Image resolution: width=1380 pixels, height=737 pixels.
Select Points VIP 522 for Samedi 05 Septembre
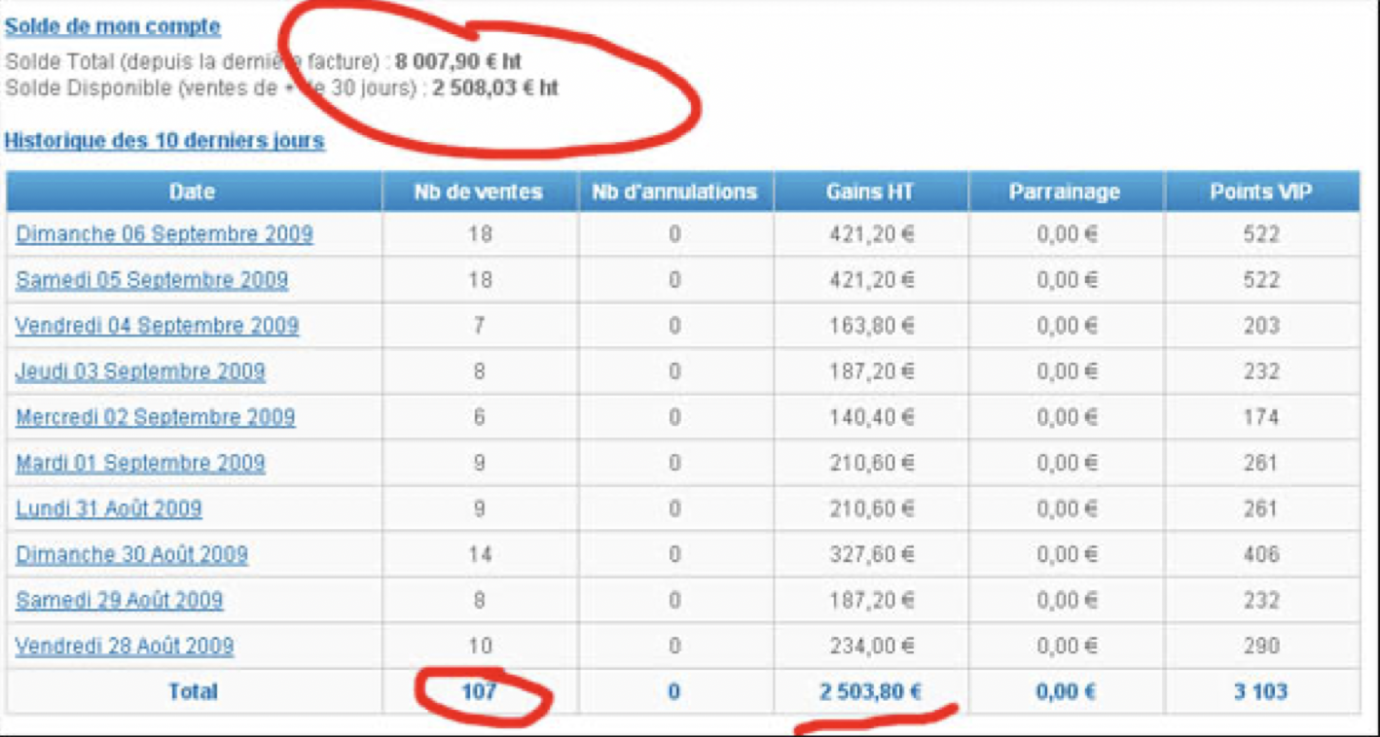pos(1261,280)
